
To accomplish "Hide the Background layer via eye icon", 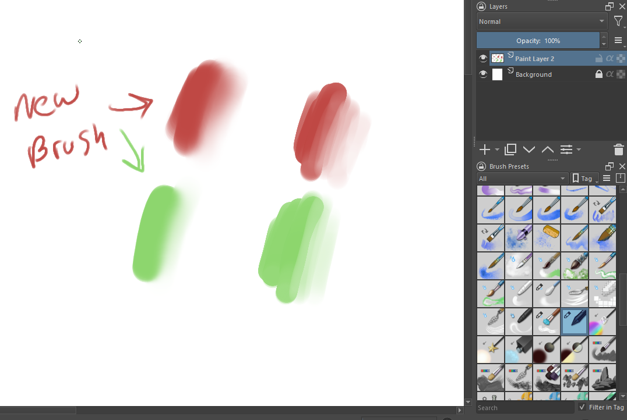I will pos(483,74).
